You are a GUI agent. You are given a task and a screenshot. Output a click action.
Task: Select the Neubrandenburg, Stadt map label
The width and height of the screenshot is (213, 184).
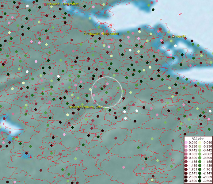click(x=86, y=107)
